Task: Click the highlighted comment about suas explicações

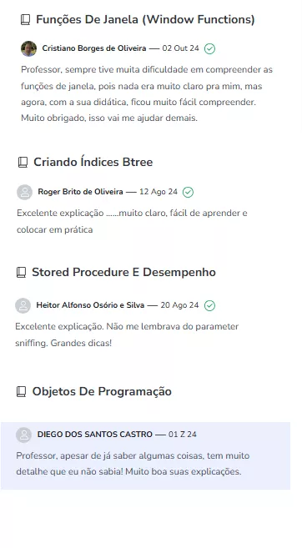Action: pos(145,455)
